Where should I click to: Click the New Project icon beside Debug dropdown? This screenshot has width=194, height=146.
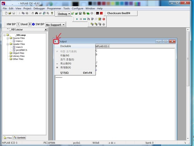coord(73,13)
